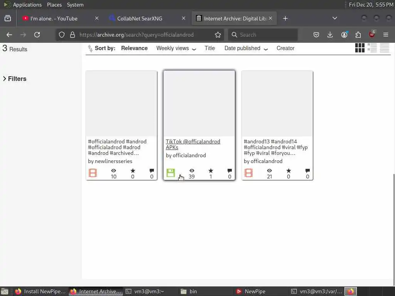List all tabs with the chevron
The height and width of the screenshot is (296, 395).
[x=335, y=18]
